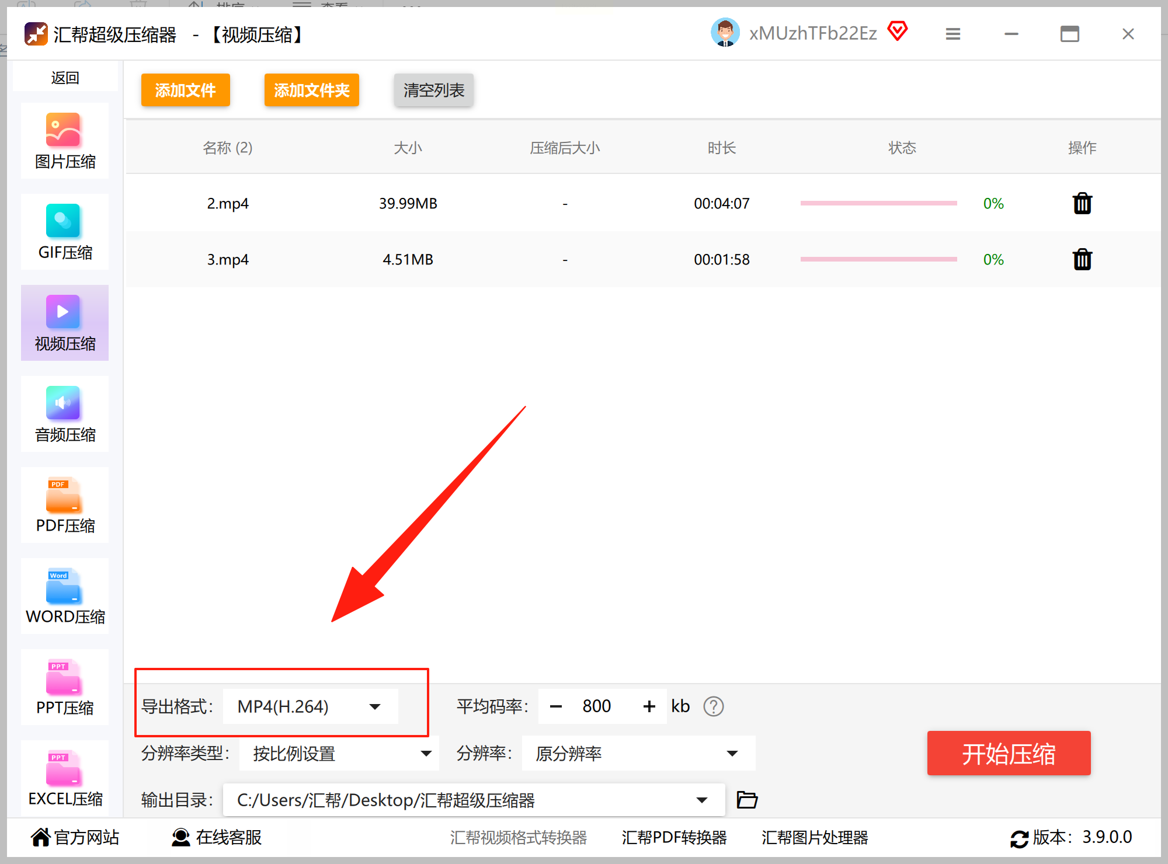The height and width of the screenshot is (864, 1168).
Task: Open the WORD压缩 sidebar icon
Action: click(x=64, y=586)
